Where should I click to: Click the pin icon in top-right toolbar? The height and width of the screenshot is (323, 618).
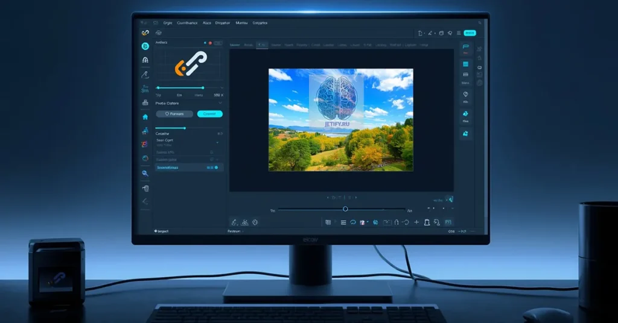(x=450, y=33)
